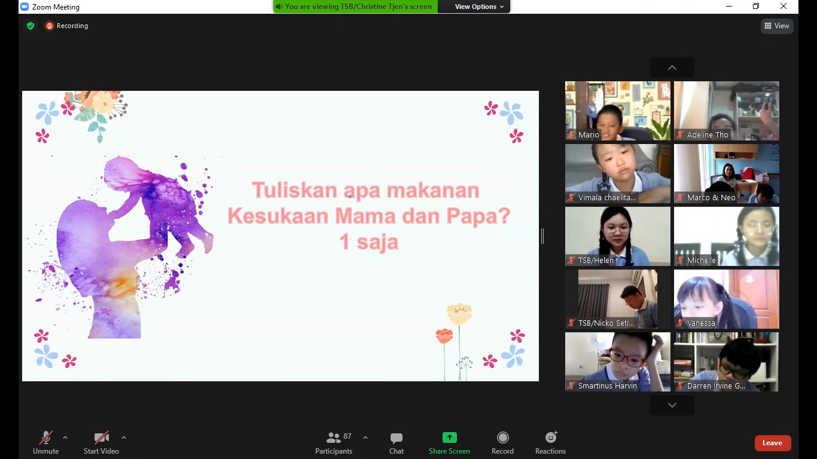Show next page of video thumbnails
The height and width of the screenshot is (459, 817).
point(672,405)
